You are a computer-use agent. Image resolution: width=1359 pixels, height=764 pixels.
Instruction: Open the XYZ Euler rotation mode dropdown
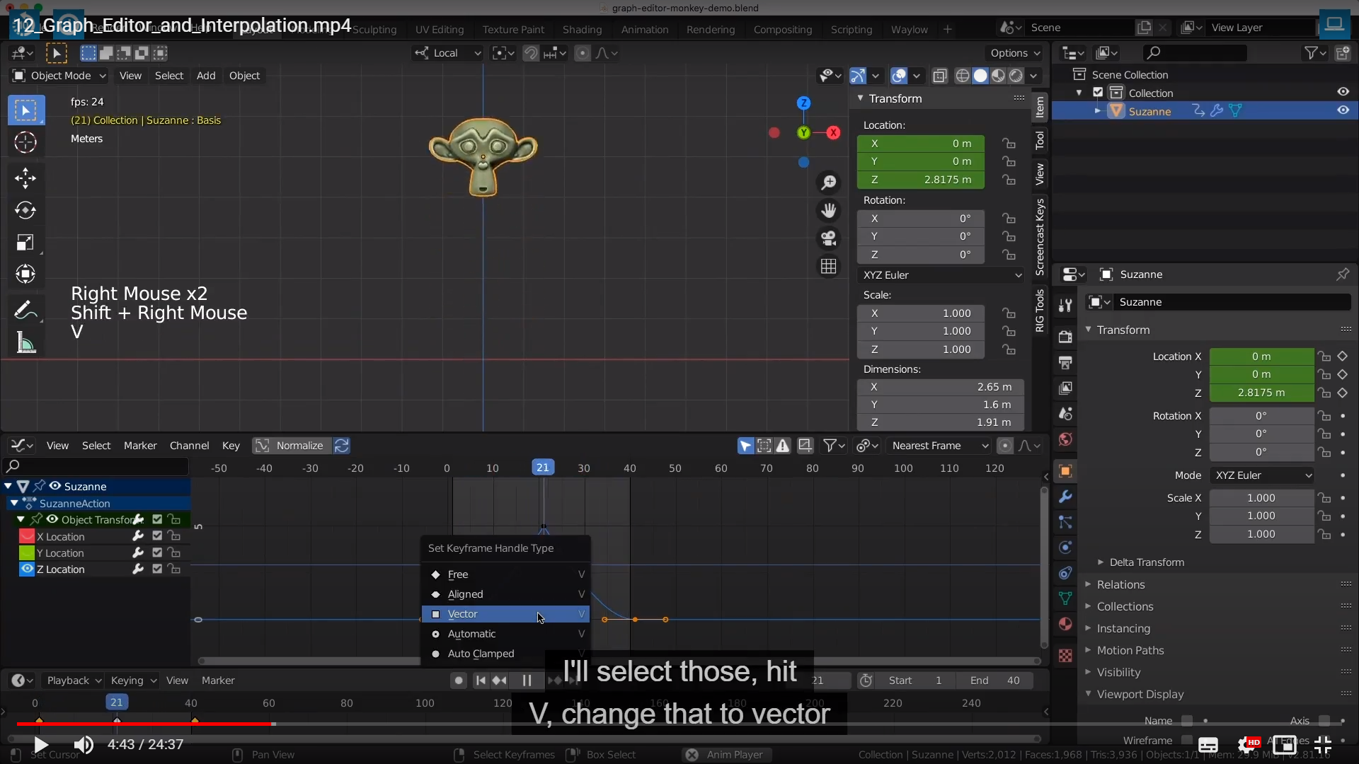(x=941, y=275)
